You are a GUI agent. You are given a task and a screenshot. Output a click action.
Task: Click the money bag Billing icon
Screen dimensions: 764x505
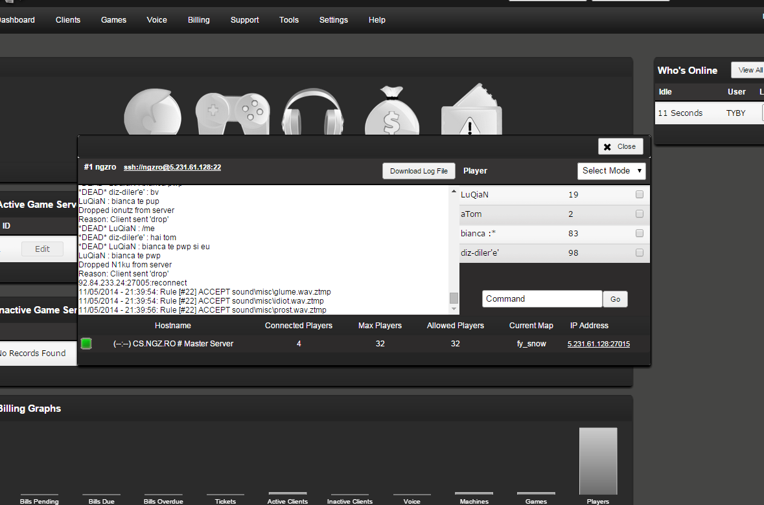point(391,113)
